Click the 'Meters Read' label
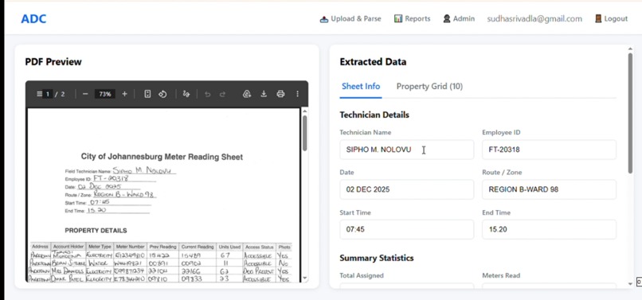 [x=501, y=276]
